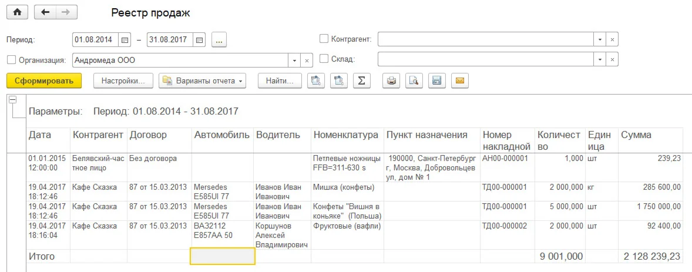
Task: Select cell Конфеты "Вишня в коньяке" (Польша)
Action: click(x=347, y=211)
